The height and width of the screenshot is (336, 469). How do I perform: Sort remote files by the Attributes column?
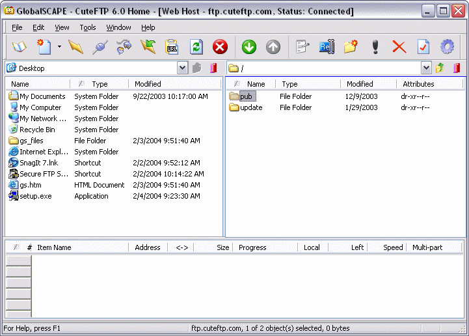[x=418, y=84]
